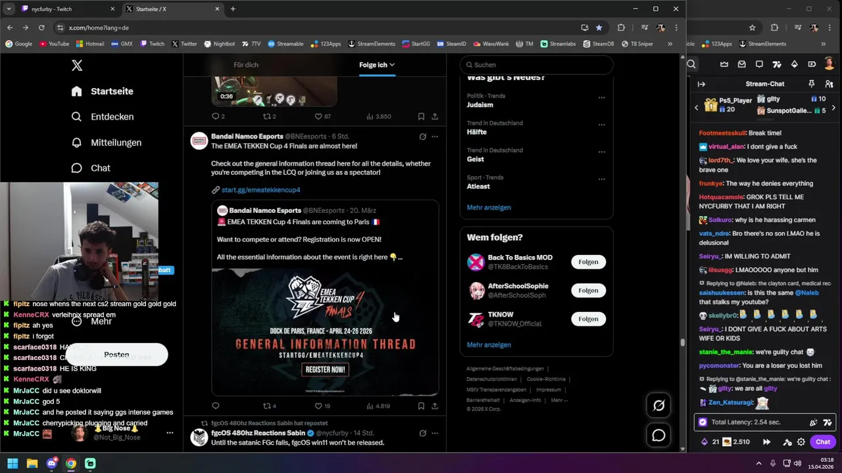Open the tab search dropdown in Chrome
This screenshot has height=473, width=842.
coord(9,9)
